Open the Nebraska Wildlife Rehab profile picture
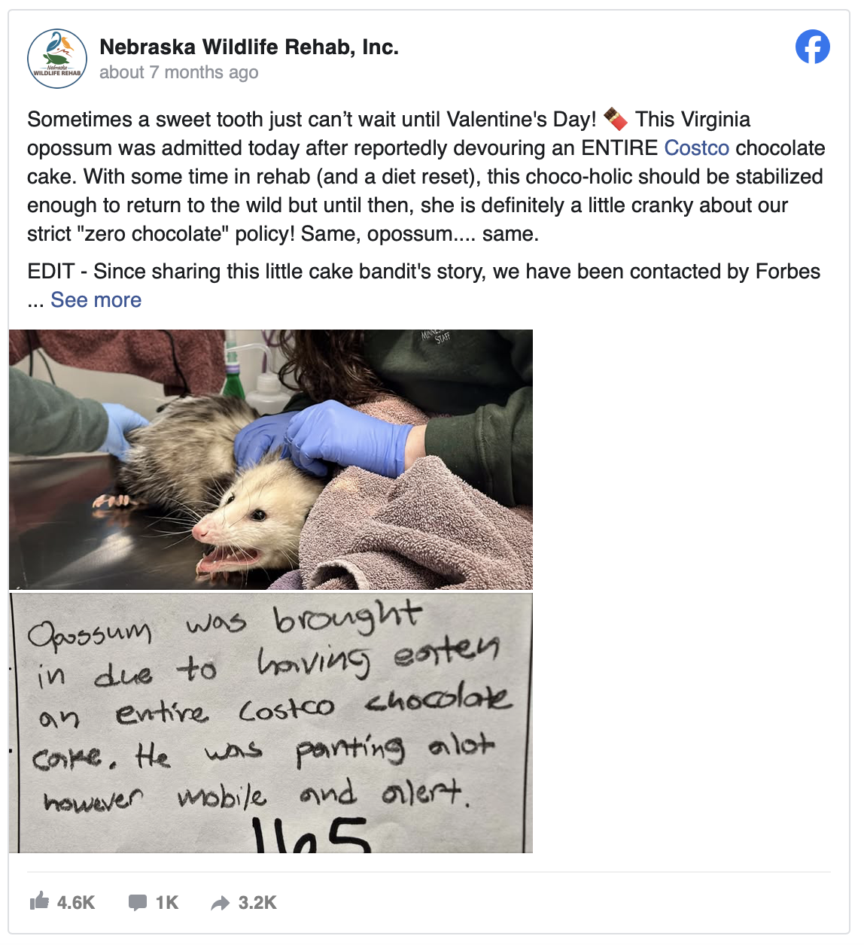 click(57, 59)
